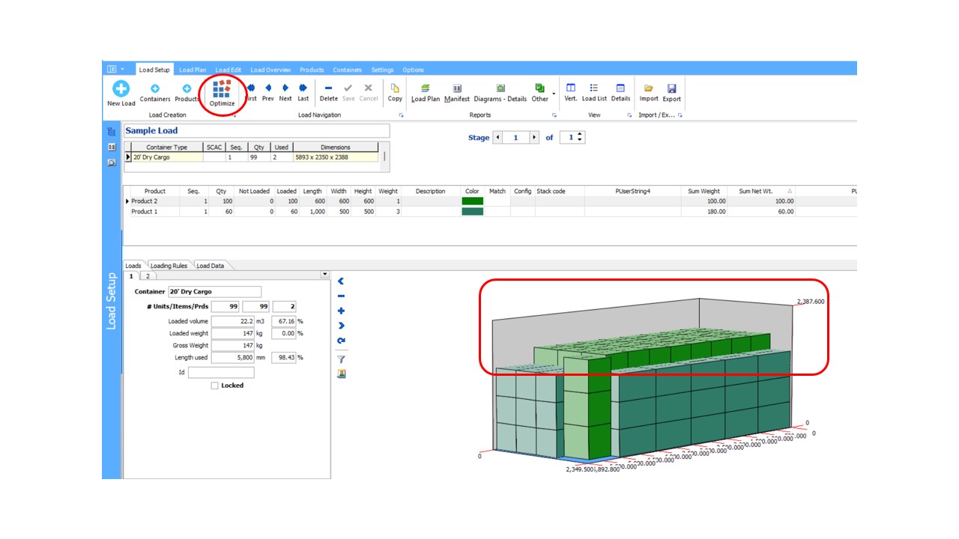Expand the Load Navigation group launcher
Image resolution: width=959 pixels, height=539 pixels.
pyautogui.click(x=401, y=115)
